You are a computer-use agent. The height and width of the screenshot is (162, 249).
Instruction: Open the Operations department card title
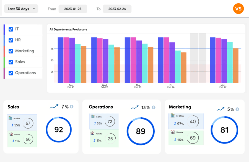click(101, 107)
